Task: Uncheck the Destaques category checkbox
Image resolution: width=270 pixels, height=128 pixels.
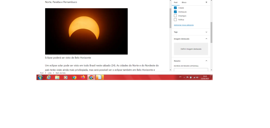Action: click(x=175, y=12)
